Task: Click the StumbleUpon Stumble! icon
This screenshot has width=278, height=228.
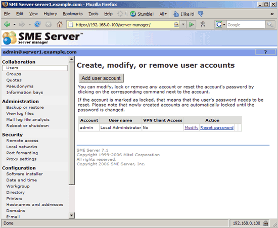Action: (133, 14)
